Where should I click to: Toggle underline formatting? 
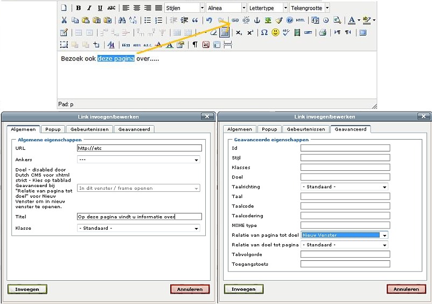(x=100, y=8)
